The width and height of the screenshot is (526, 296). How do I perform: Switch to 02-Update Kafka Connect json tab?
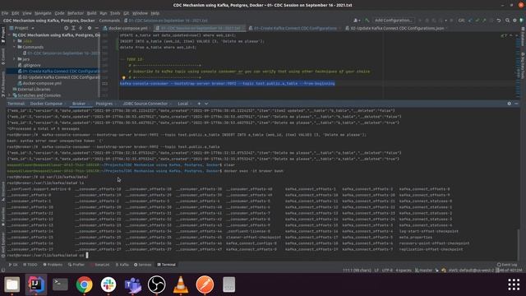pyautogui.click(x=397, y=28)
